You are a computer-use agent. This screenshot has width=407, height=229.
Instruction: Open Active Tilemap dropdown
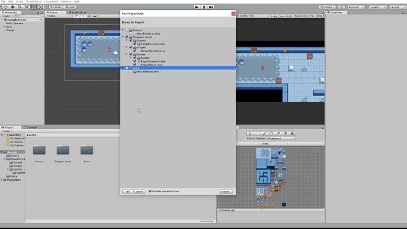pos(281,139)
